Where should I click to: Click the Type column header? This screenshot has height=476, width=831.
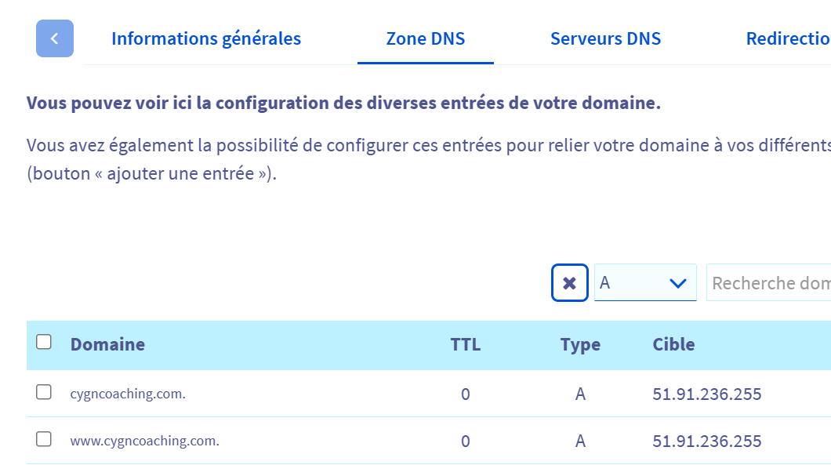(580, 344)
